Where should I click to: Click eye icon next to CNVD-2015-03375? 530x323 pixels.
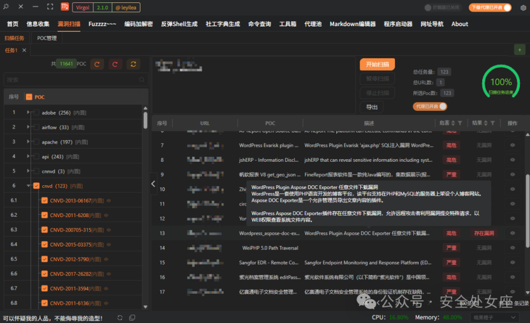(109, 245)
